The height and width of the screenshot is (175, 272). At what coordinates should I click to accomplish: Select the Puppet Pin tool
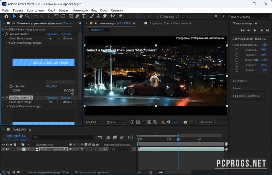120,16
